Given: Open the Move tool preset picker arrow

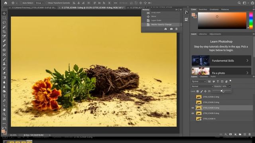Looking at the screenshot, I should [x=16, y=3].
